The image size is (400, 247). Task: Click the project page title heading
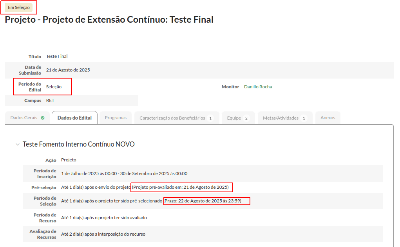pyautogui.click(x=109, y=20)
